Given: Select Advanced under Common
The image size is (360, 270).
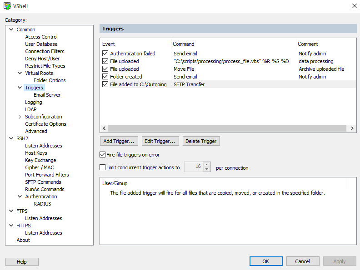Looking at the screenshot, I should click(x=36, y=131).
